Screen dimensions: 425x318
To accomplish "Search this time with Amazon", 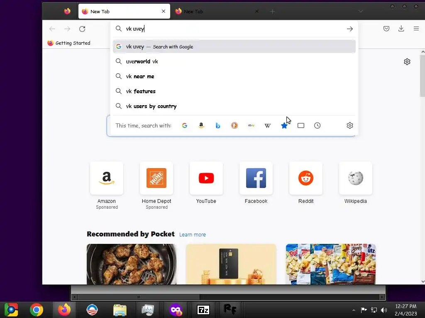I will [x=201, y=125].
